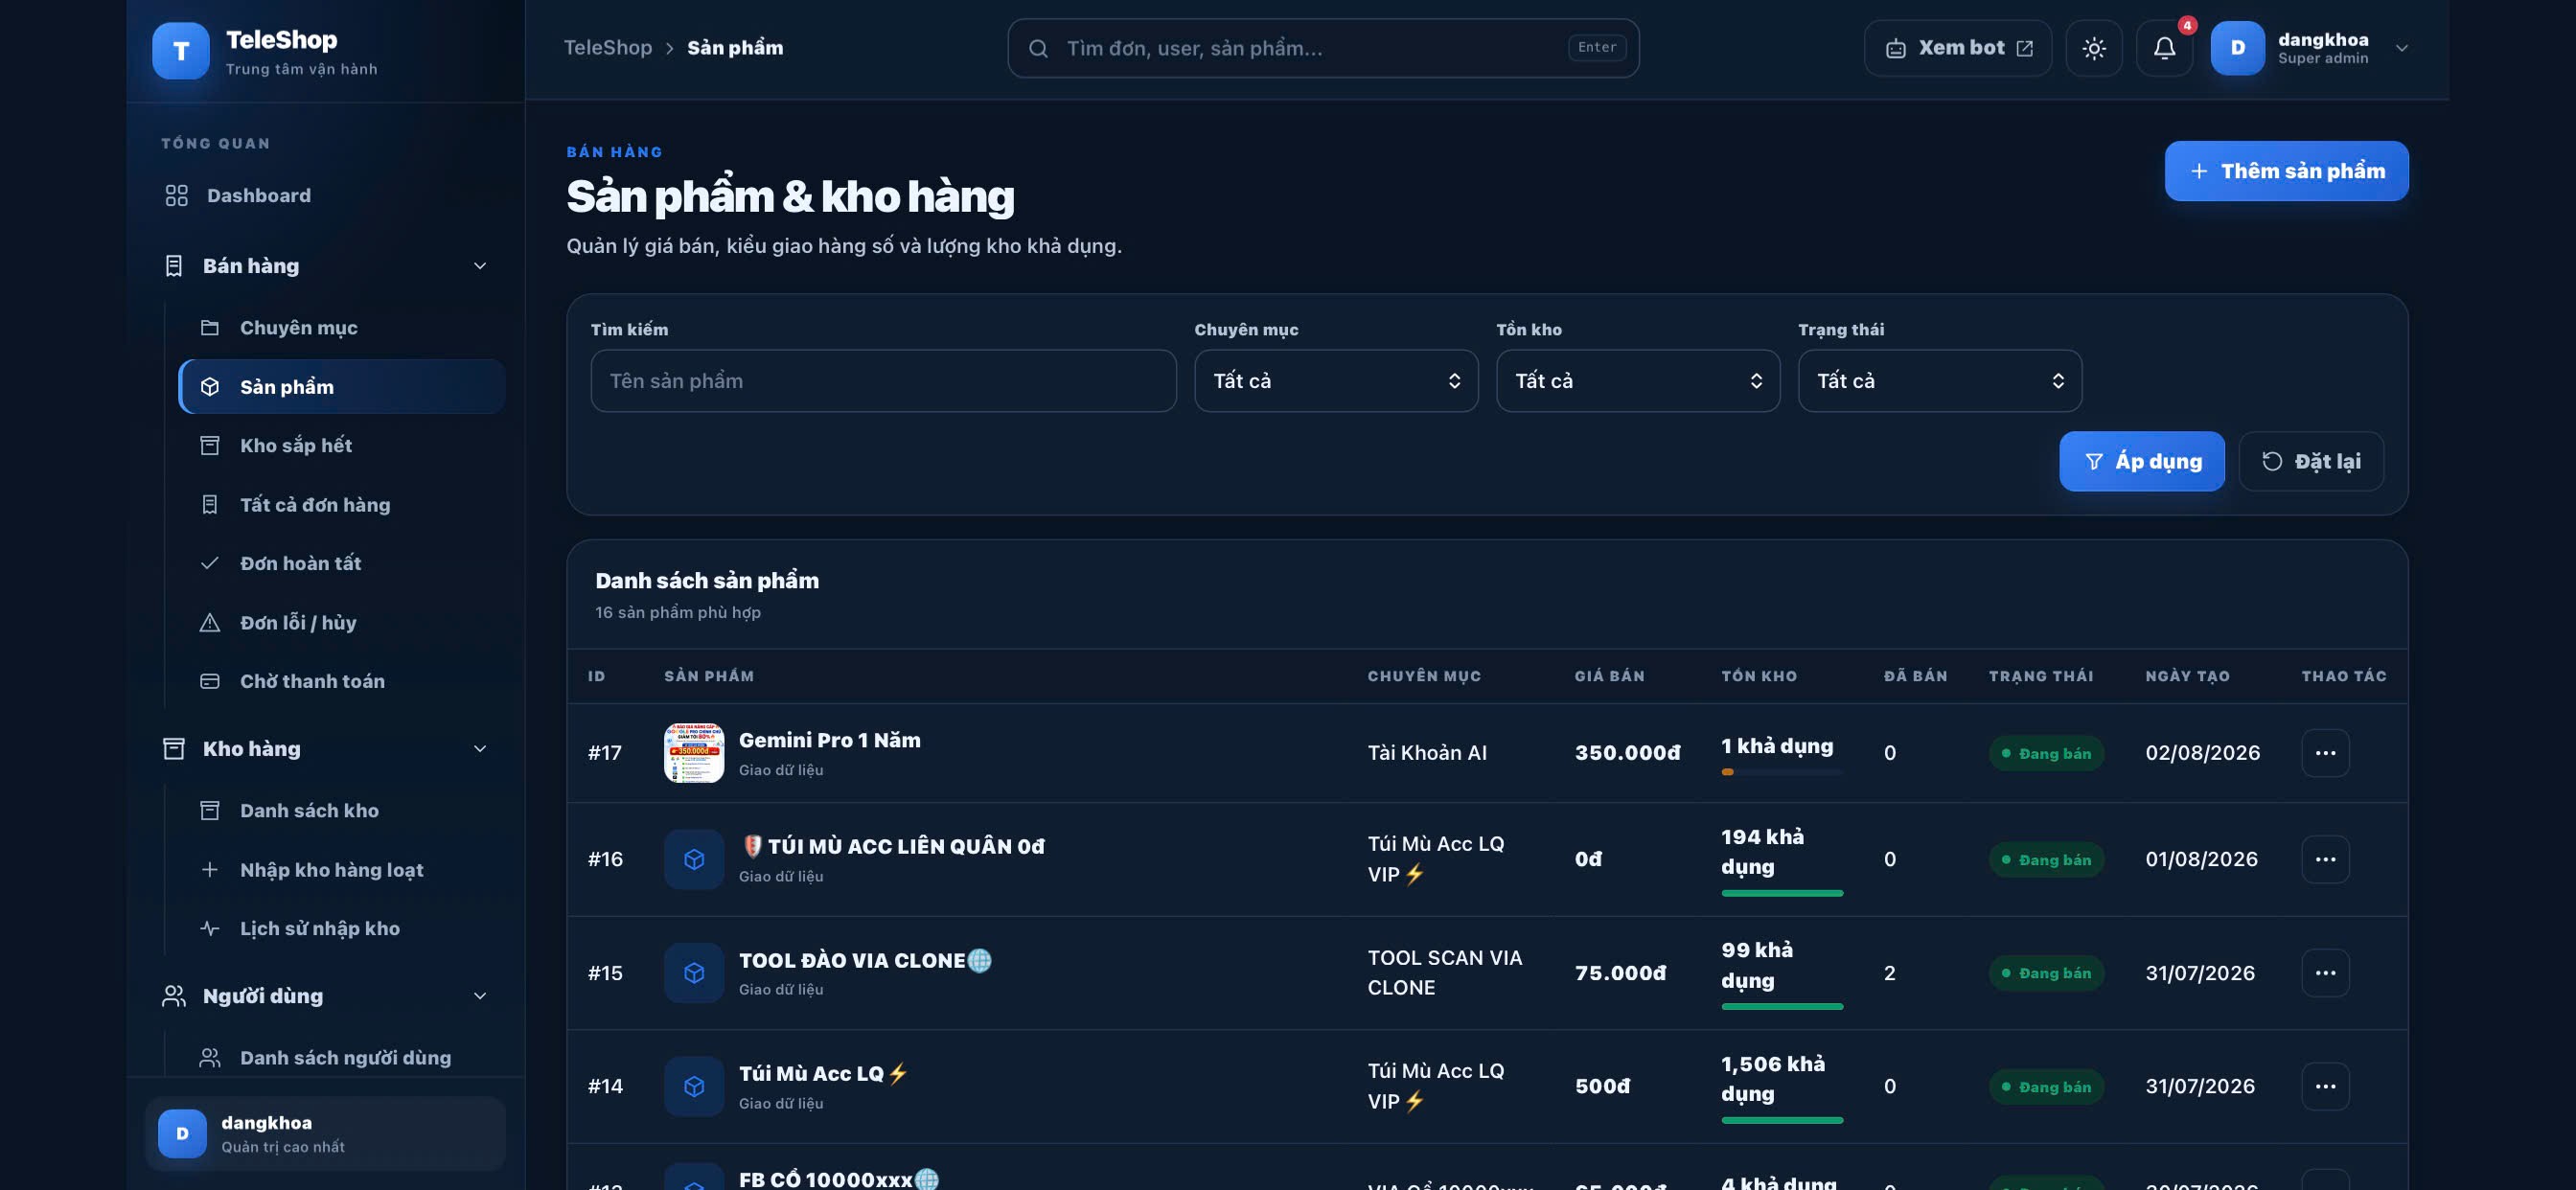Open Đơn lỗi / hủy list

point(341,623)
